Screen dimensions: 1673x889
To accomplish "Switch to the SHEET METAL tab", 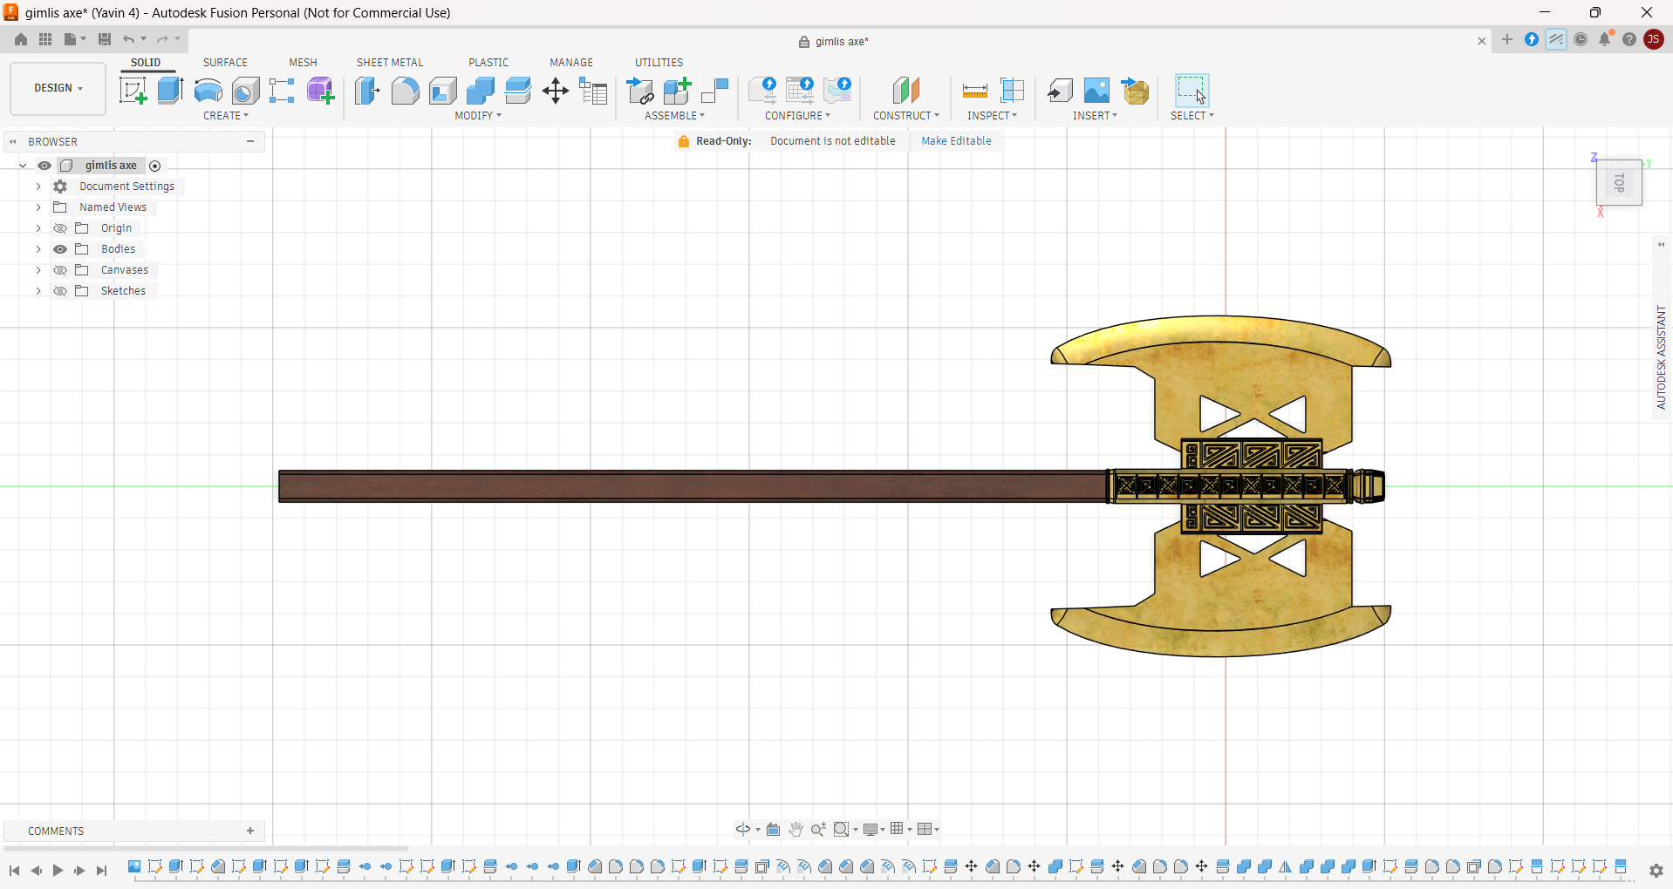I will (x=389, y=63).
